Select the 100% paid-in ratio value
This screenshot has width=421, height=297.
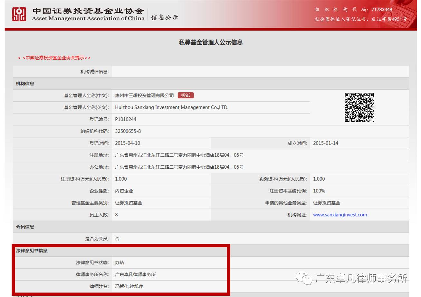click(x=319, y=191)
